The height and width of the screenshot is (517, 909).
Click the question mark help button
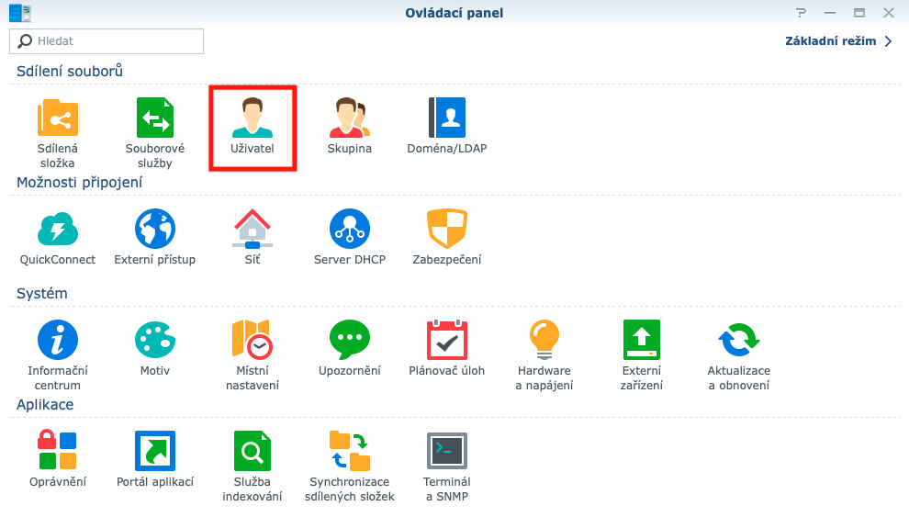tap(802, 13)
